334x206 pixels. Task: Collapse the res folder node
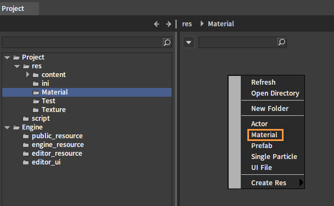[17, 66]
